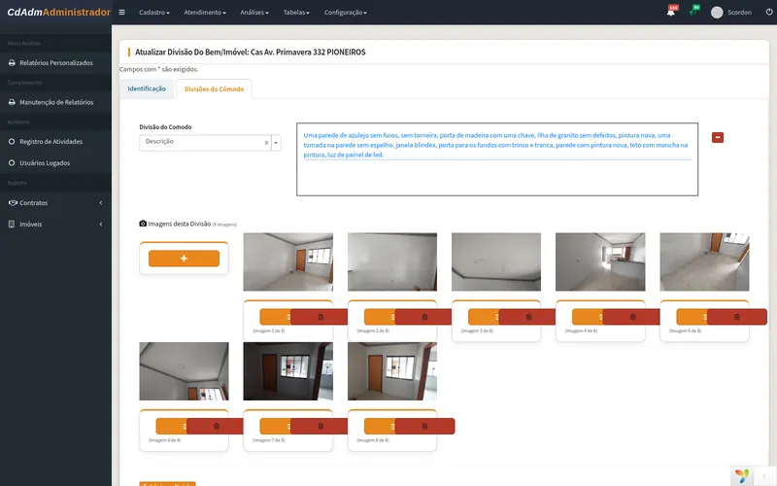Delete Imagem 2 de 8 with trash icon
This screenshot has height=486, width=777.
point(424,317)
